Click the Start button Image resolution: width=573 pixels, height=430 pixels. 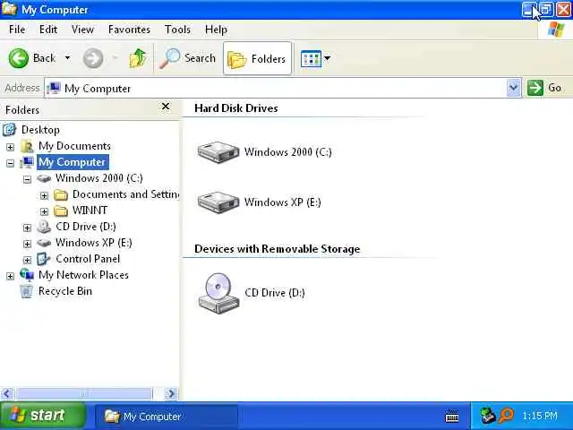pos(42,416)
